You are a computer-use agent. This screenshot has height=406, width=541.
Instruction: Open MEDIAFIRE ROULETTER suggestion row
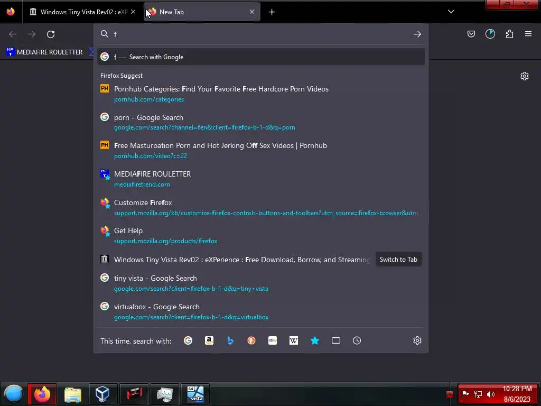[x=261, y=179]
